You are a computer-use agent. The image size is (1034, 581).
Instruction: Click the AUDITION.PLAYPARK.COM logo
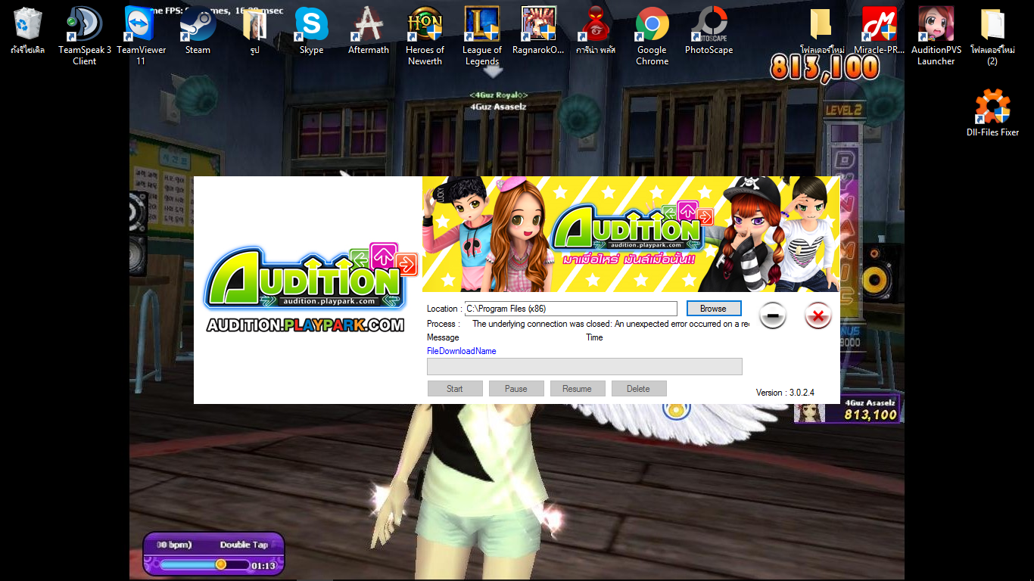coord(306,325)
